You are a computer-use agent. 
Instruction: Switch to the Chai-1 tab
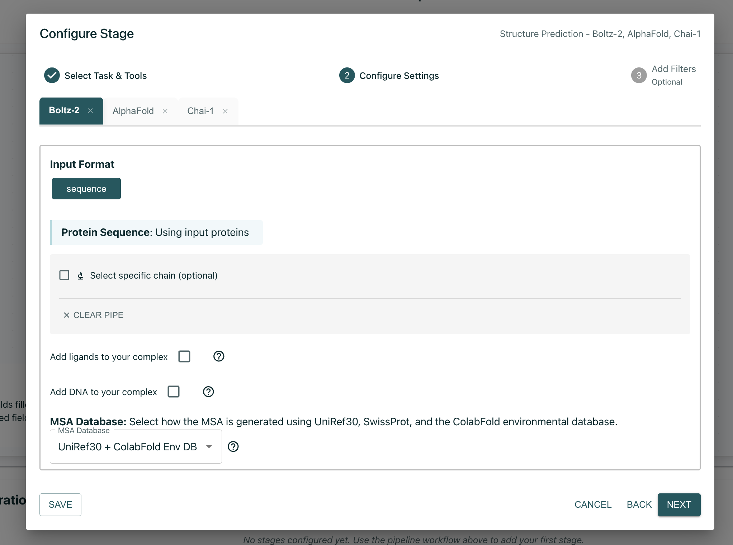[200, 111]
